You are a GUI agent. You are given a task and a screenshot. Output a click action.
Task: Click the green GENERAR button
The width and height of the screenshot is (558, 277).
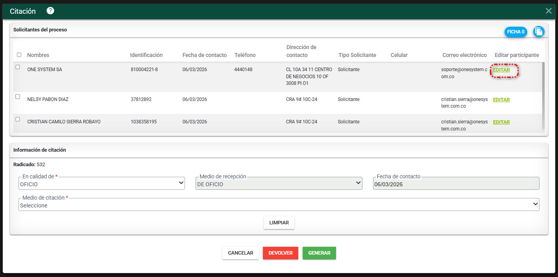click(319, 253)
